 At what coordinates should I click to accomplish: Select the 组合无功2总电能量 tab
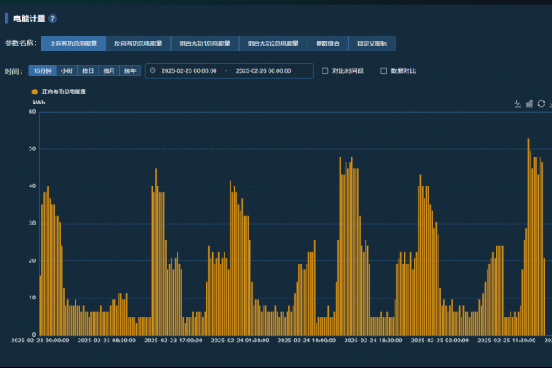coord(273,43)
